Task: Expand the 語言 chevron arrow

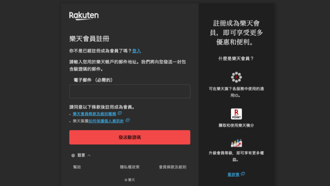Action: (x=89, y=155)
